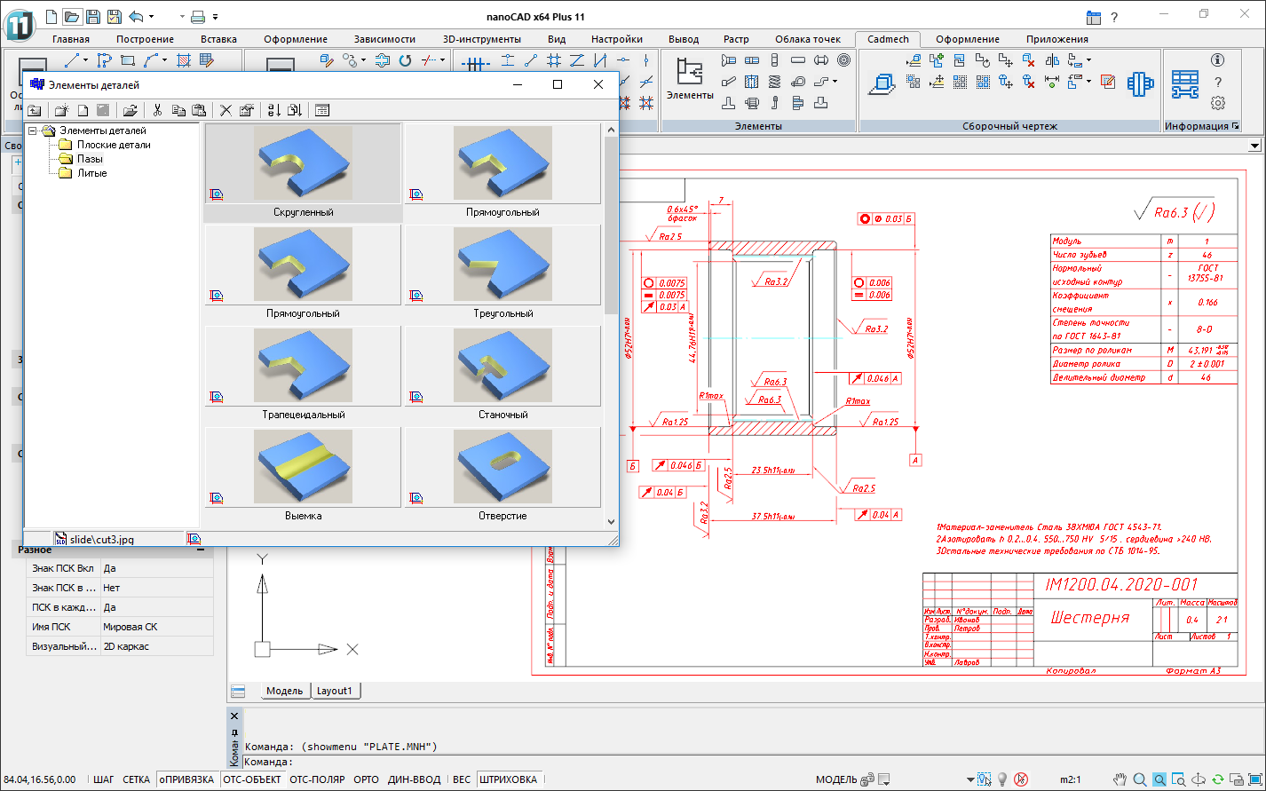
Task: Collapse the Элементы деталей tree root node
Action: tap(33, 131)
